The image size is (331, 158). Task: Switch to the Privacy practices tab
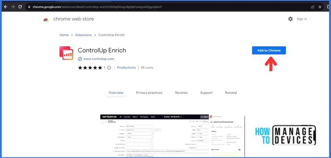click(x=149, y=93)
